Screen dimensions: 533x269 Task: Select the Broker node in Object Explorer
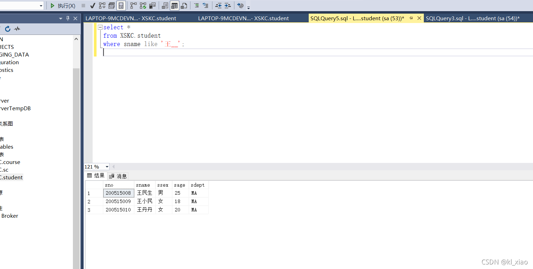click(9, 216)
